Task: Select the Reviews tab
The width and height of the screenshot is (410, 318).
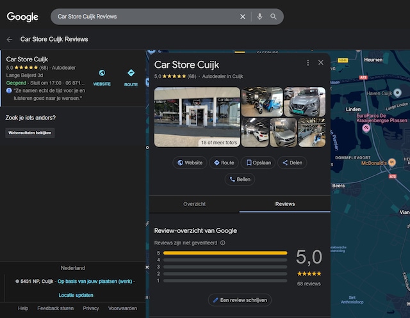Action: (285, 204)
